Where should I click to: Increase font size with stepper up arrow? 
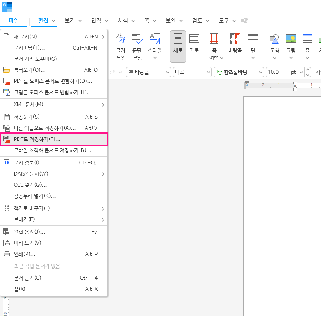pyautogui.click(x=308, y=70)
